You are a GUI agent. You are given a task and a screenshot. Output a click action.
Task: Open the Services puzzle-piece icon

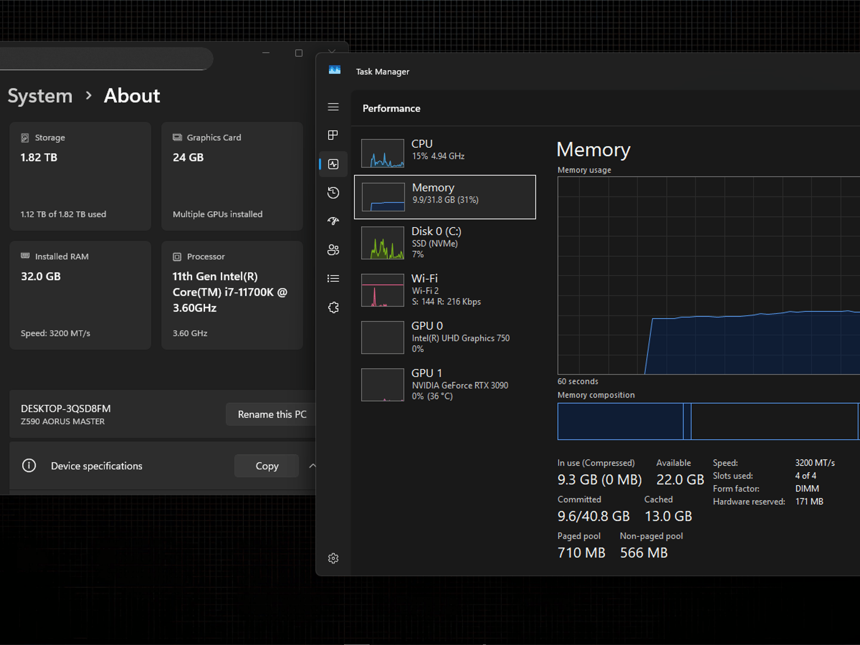[x=333, y=307]
